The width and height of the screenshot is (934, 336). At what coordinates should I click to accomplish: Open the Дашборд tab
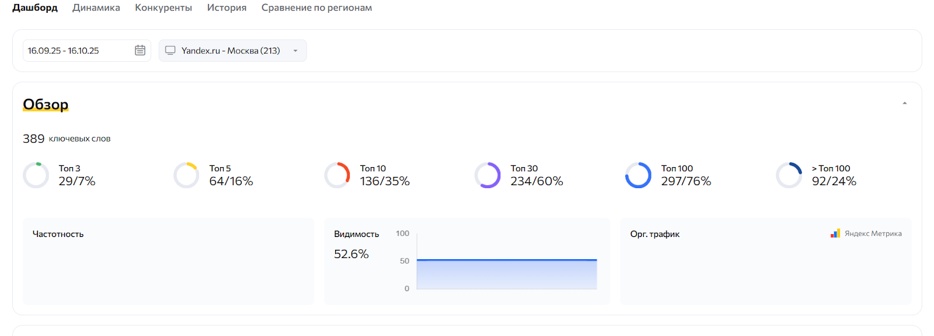(x=35, y=8)
